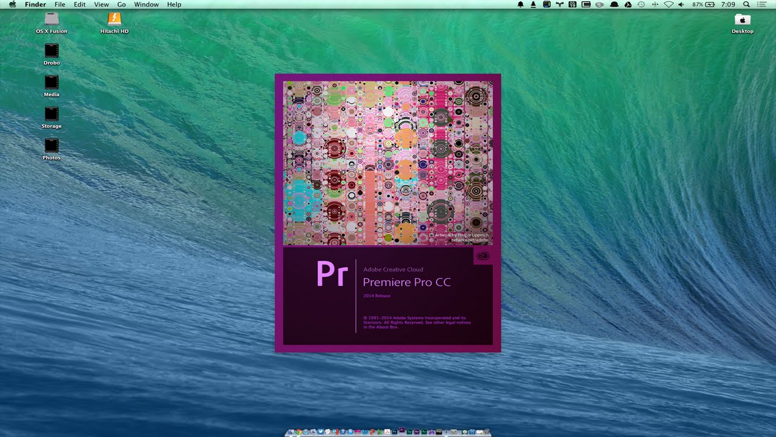Open the Help menu

(x=174, y=4)
